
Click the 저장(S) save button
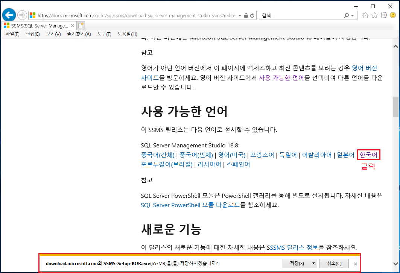click(x=297, y=263)
